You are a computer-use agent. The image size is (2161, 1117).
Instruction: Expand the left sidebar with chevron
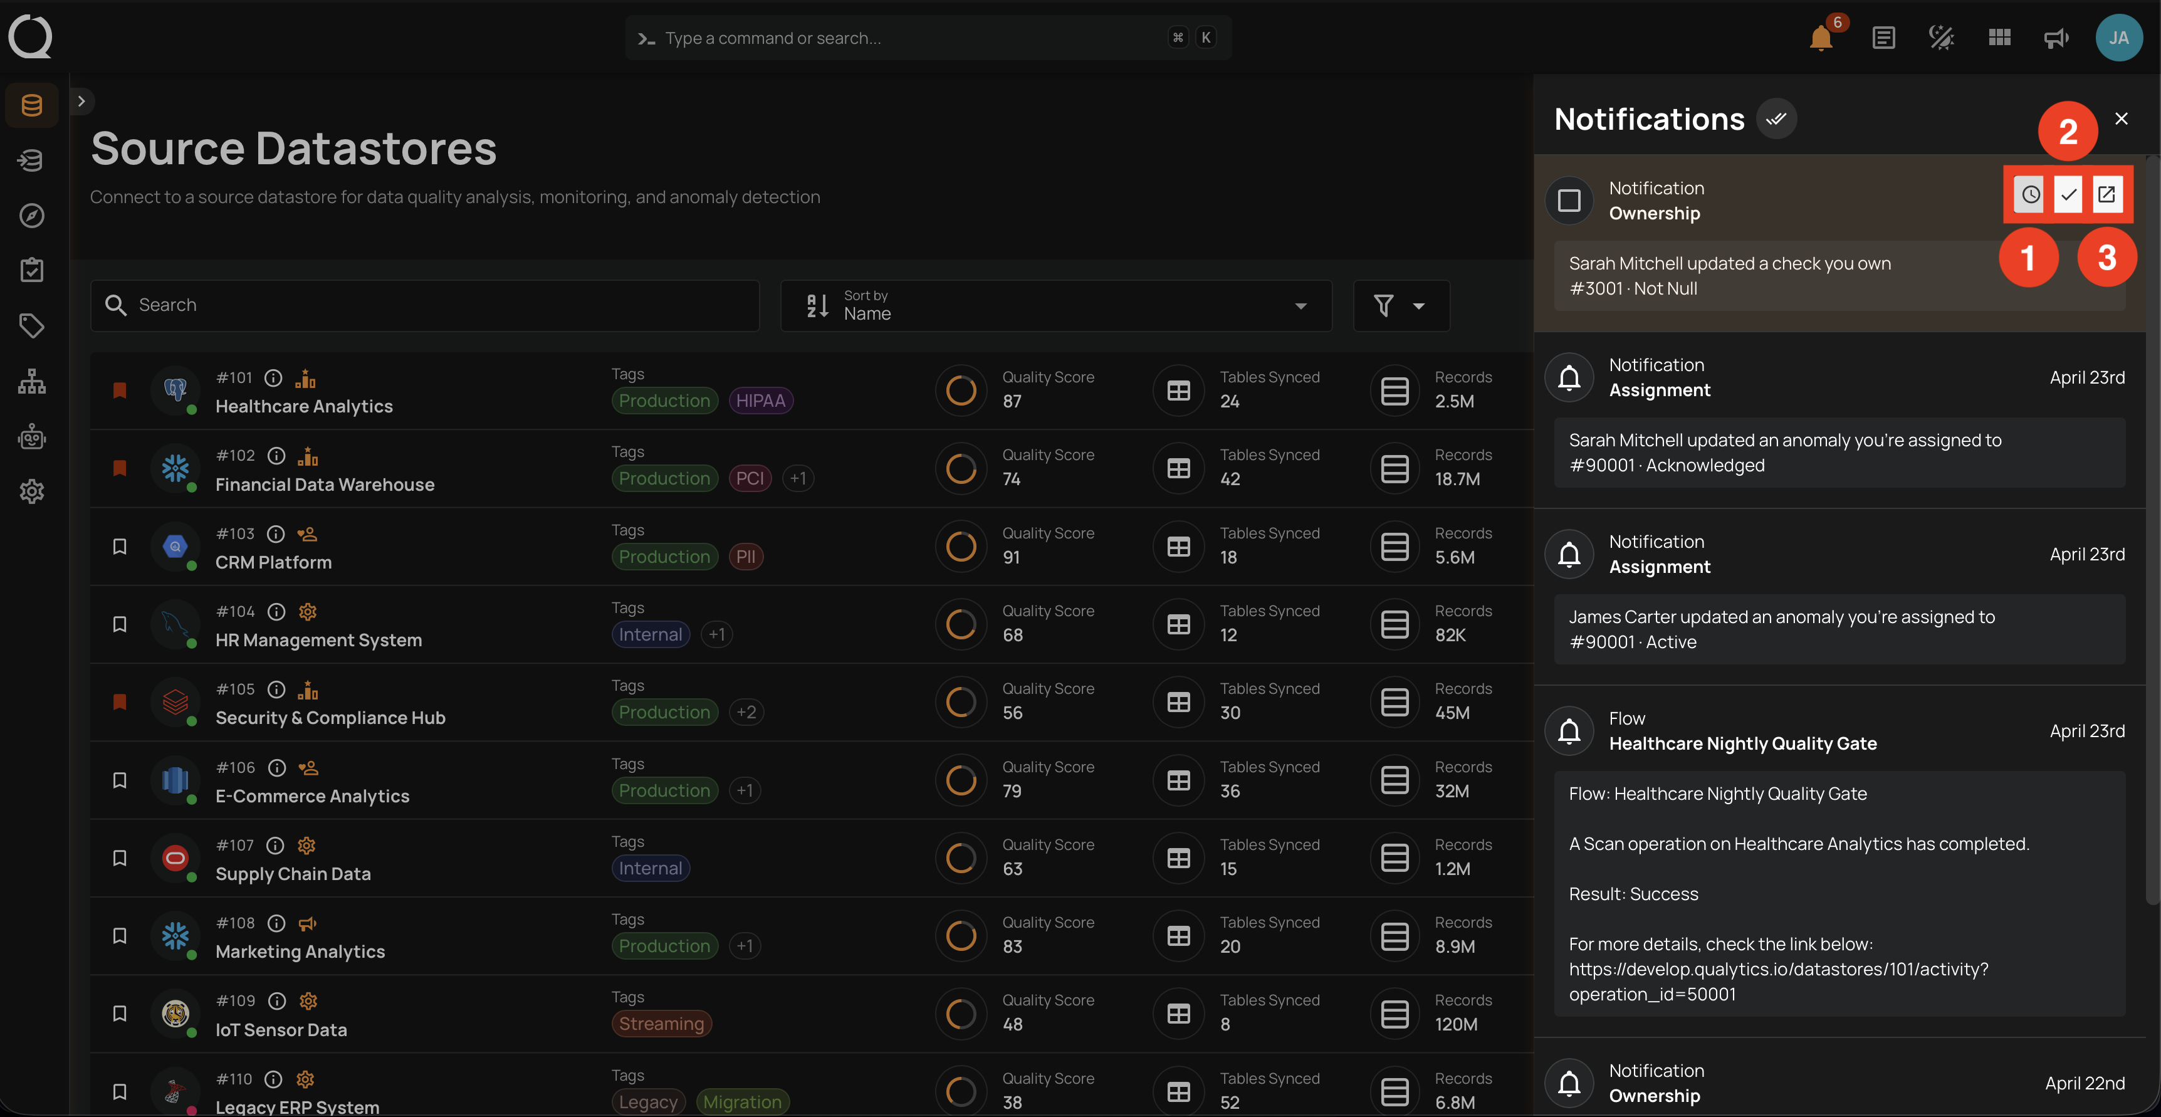coord(81,102)
